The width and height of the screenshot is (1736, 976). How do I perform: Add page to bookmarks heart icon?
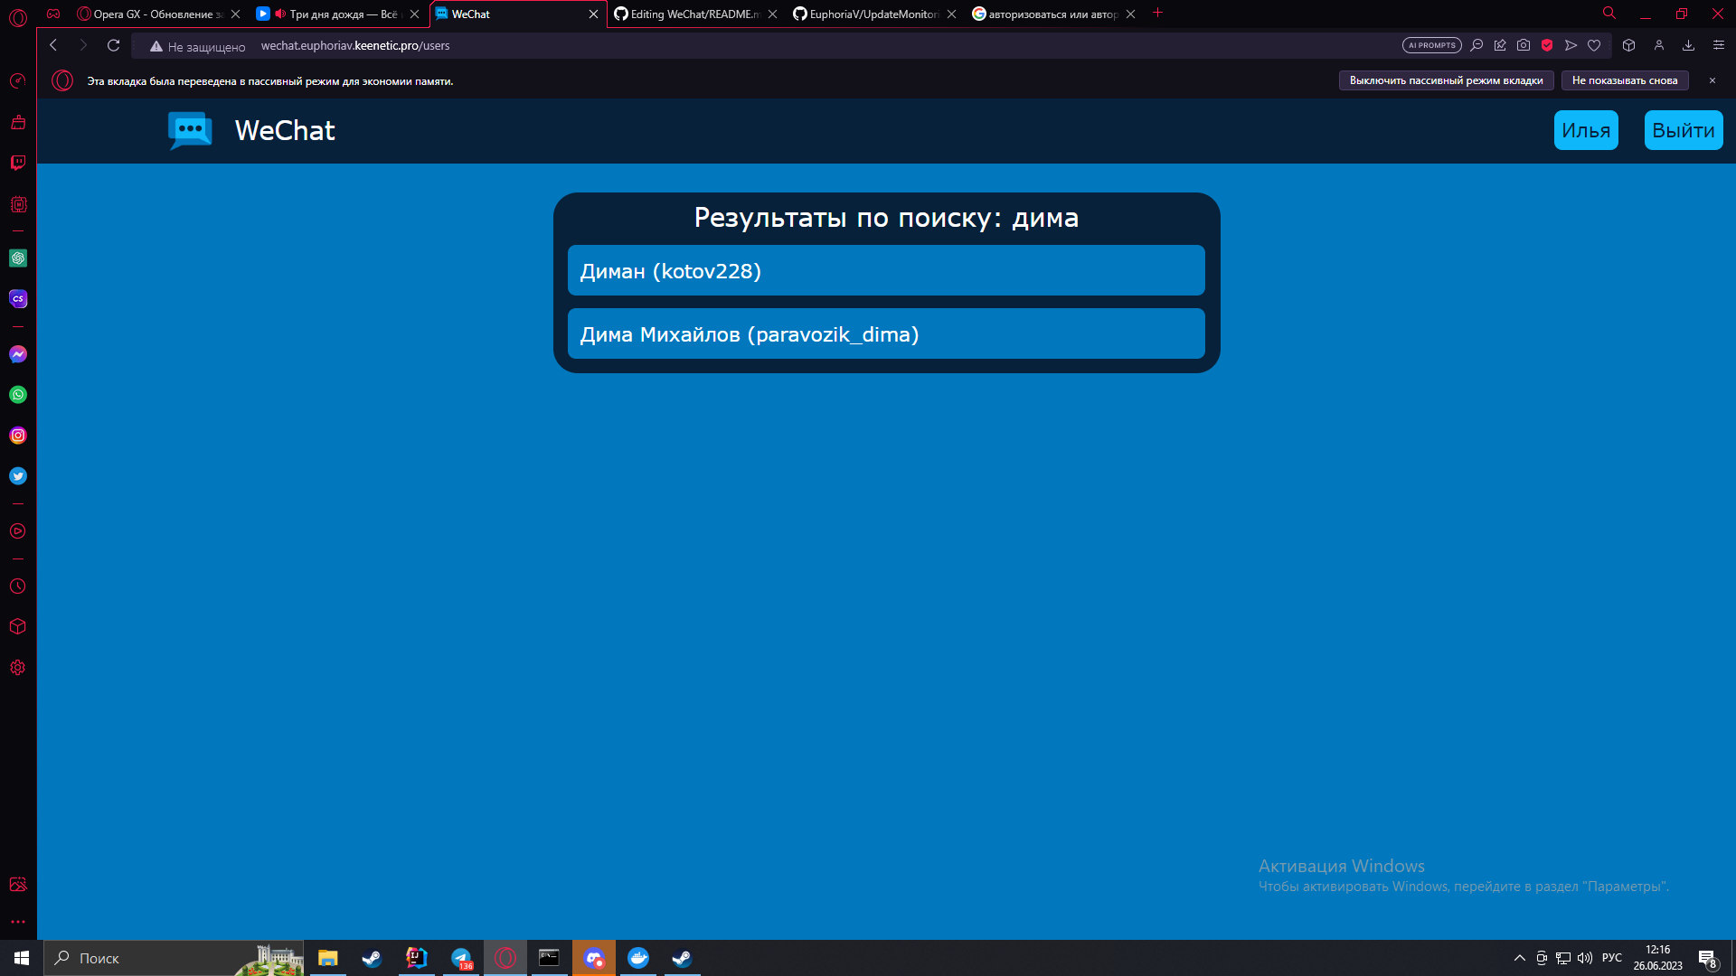tap(1594, 45)
